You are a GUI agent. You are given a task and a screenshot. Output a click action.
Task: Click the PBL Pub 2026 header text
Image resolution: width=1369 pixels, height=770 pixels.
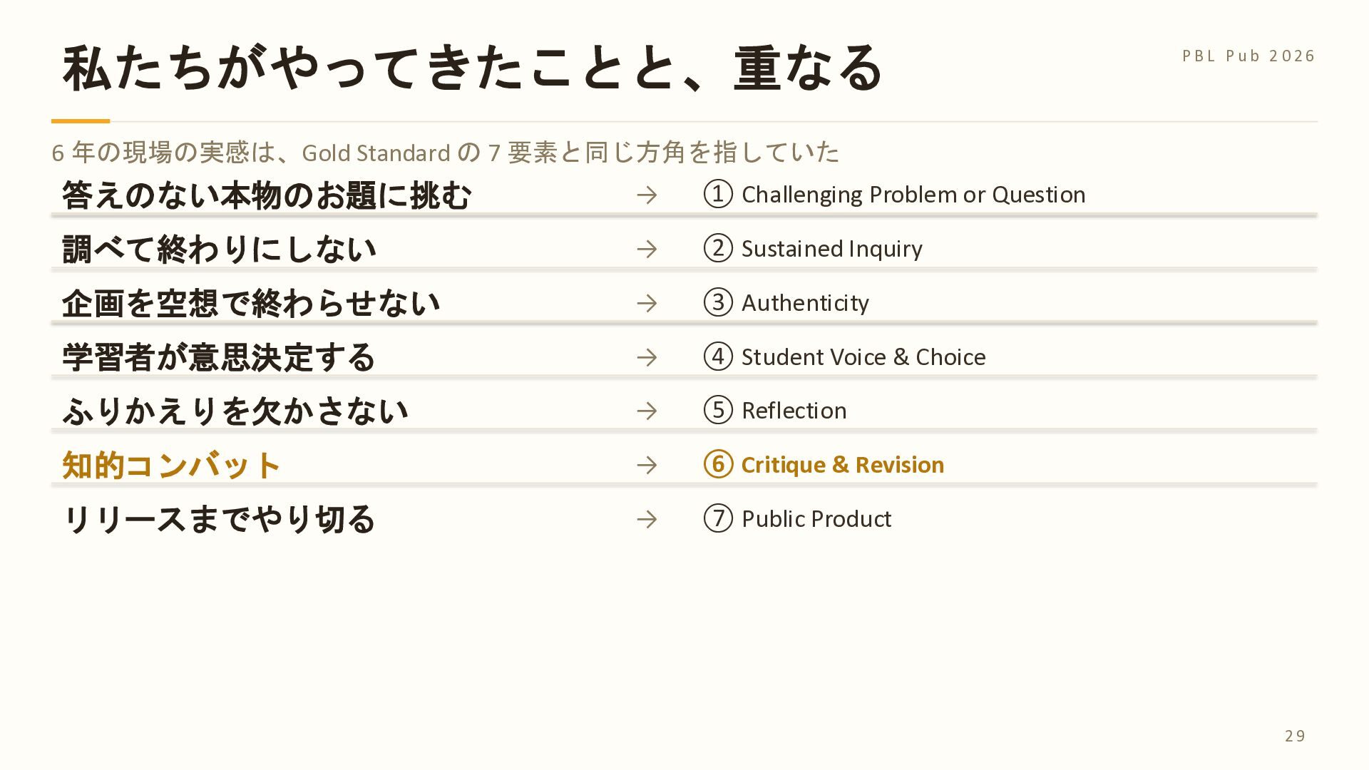coord(1248,56)
